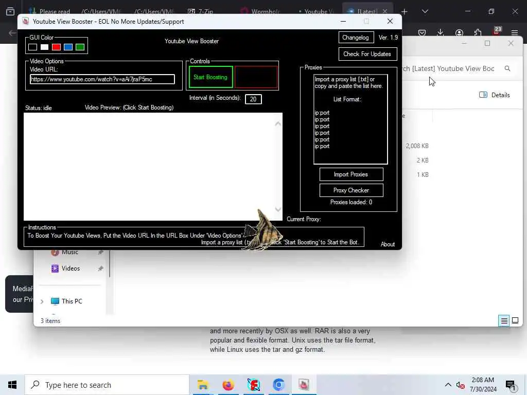
Task: Toggle the Details pane in File Explorer
Action: point(495,95)
